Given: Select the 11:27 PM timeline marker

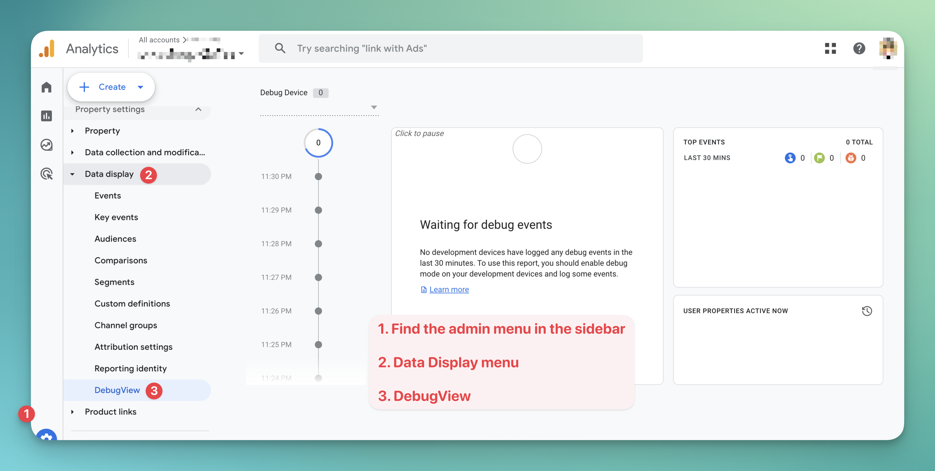Looking at the screenshot, I should [x=318, y=277].
